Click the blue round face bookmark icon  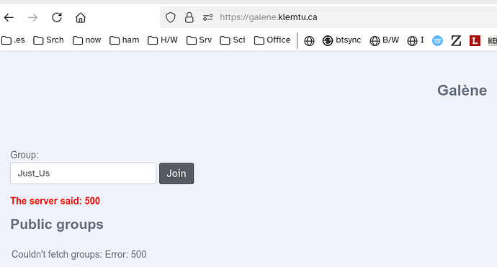pyautogui.click(x=437, y=40)
